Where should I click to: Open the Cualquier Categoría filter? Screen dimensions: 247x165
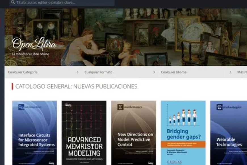click(23, 72)
